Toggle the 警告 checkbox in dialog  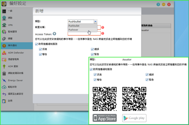click(x=40, y=54)
